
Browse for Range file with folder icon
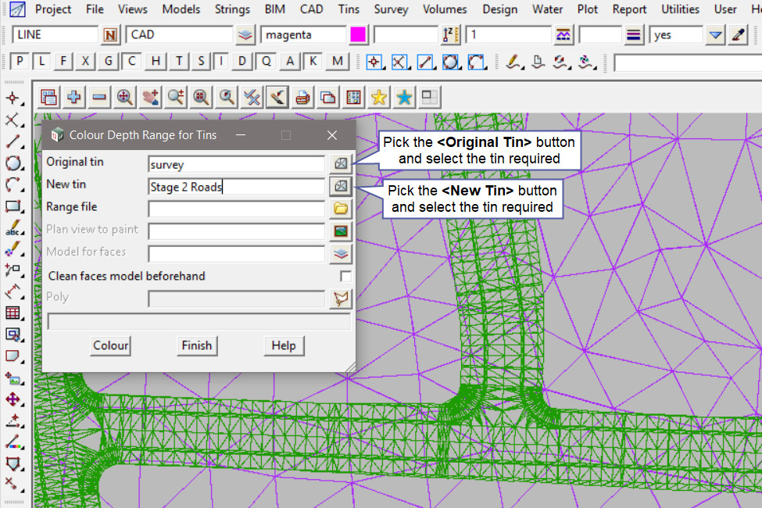click(340, 209)
